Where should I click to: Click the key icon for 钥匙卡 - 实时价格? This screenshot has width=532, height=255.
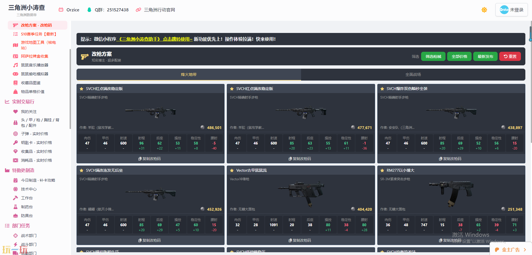pos(16,143)
